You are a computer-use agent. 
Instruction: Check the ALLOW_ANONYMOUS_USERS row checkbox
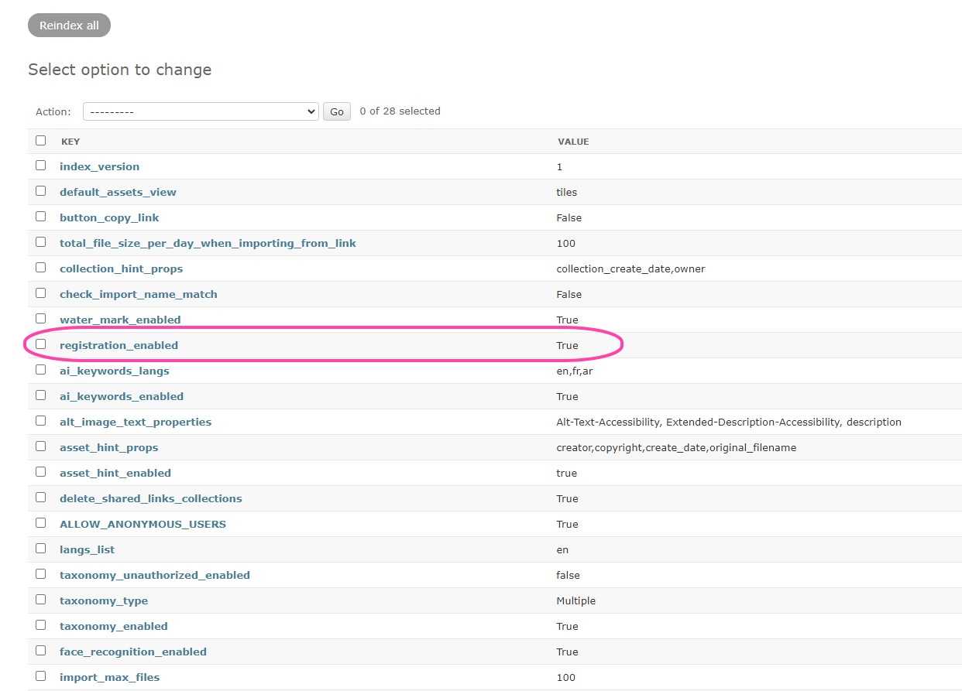(40, 523)
